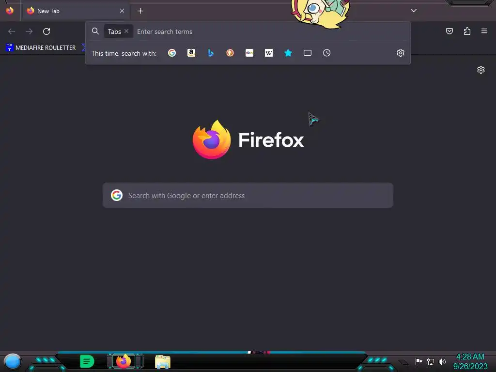Open the Extensions puzzle icon
Image resolution: width=496 pixels, height=372 pixels.
(467, 31)
